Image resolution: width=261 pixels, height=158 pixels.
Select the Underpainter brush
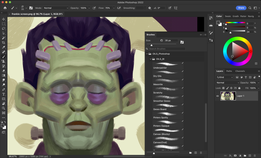(x=168, y=66)
